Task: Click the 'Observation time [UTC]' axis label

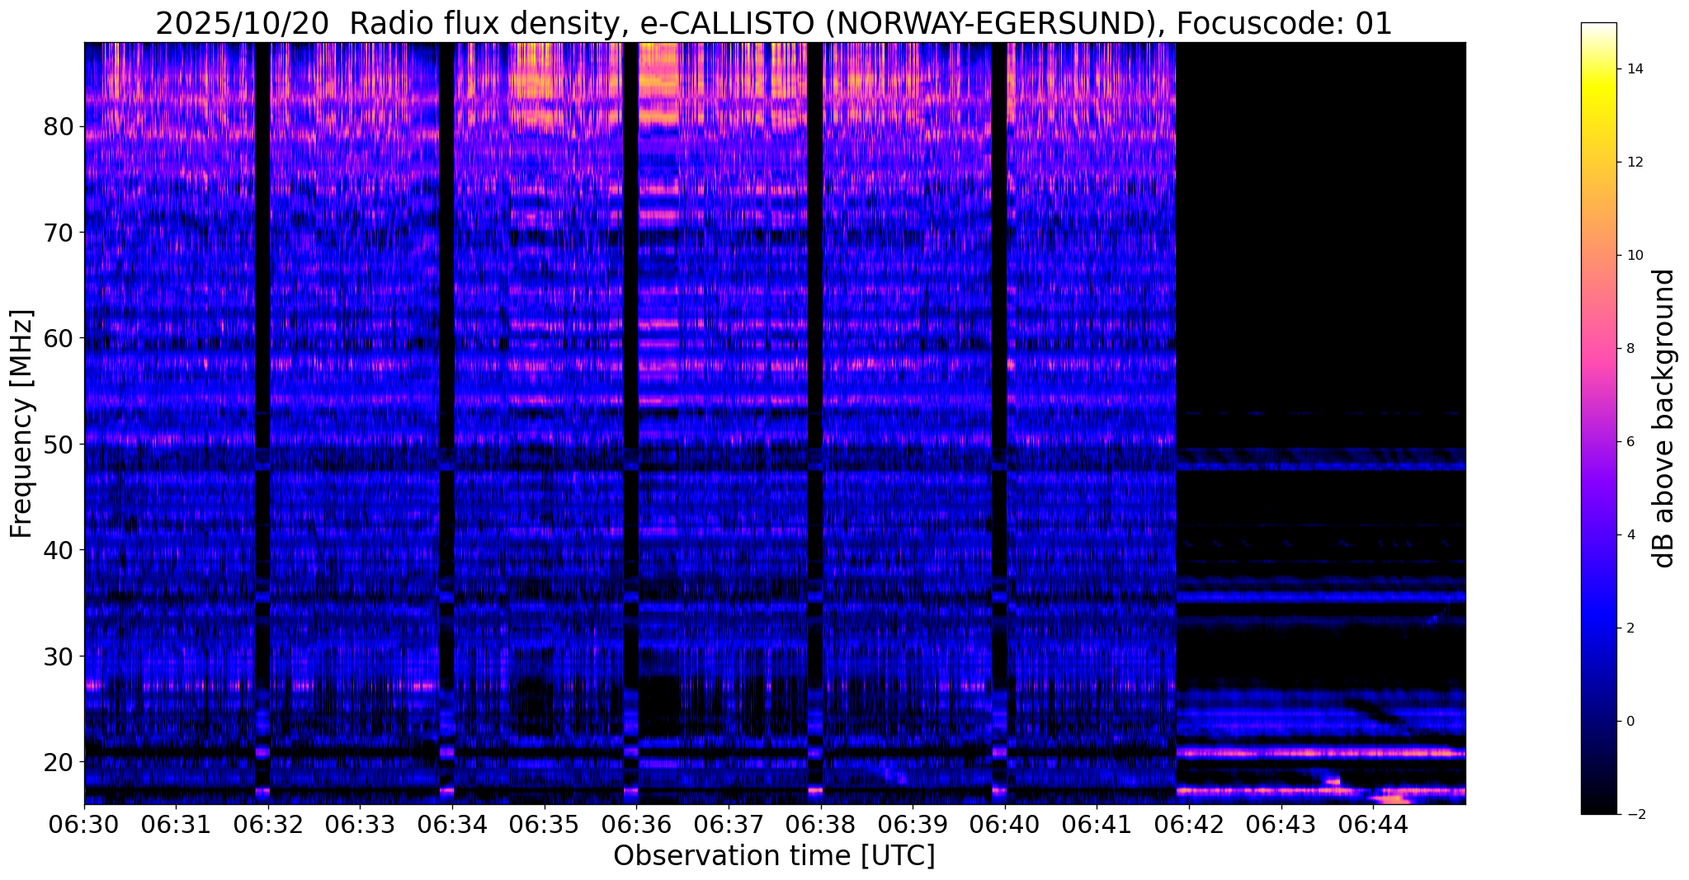Action: [x=774, y=856]
